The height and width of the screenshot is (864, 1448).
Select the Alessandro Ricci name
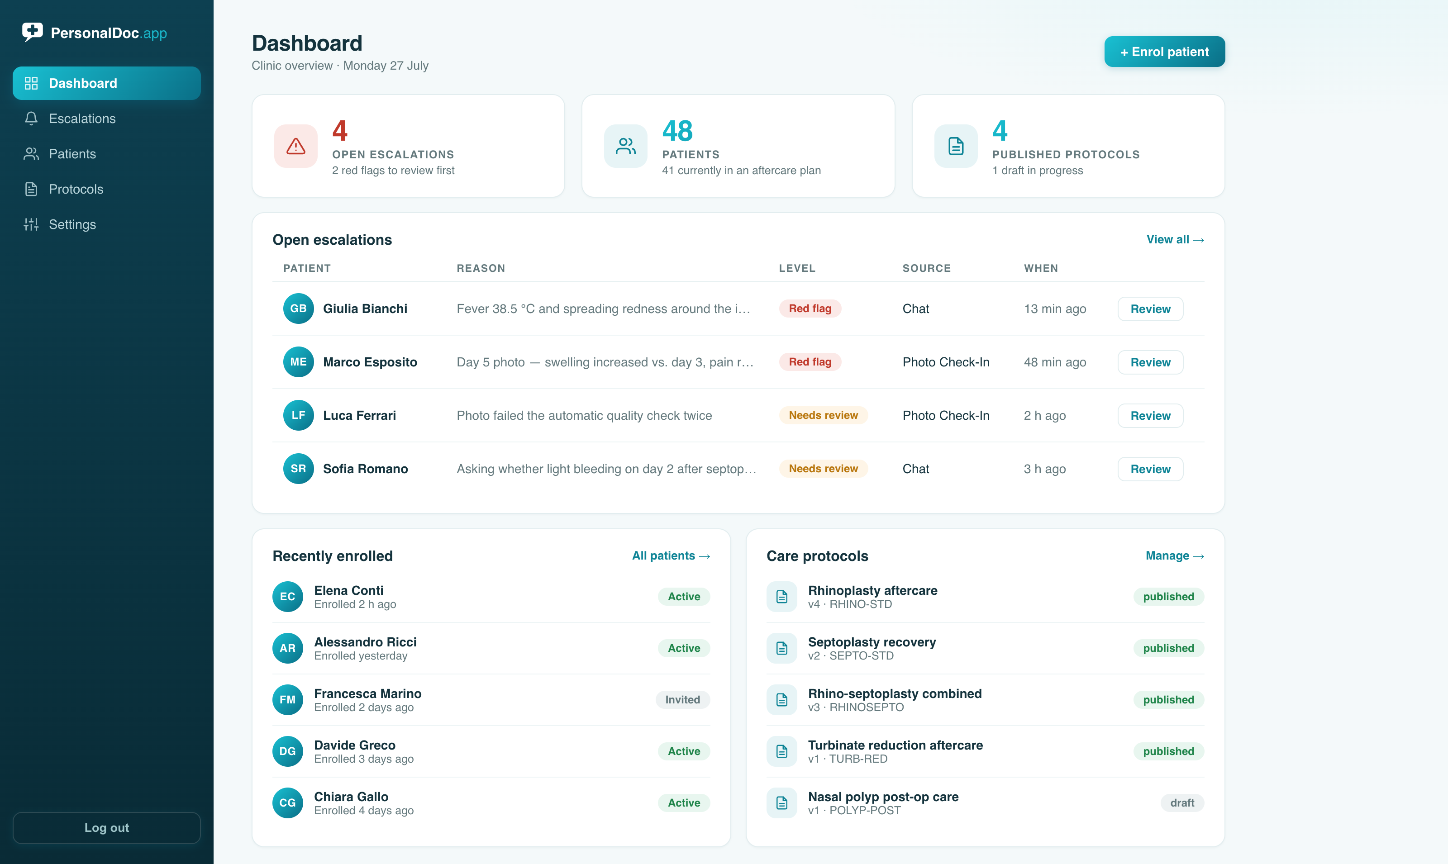pos(365,641)
